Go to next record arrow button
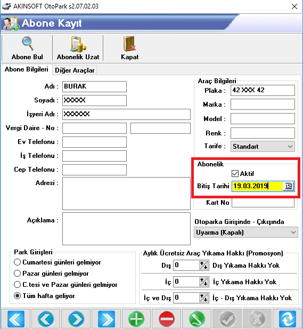This screenshot has height=329, width=303. 76,319
